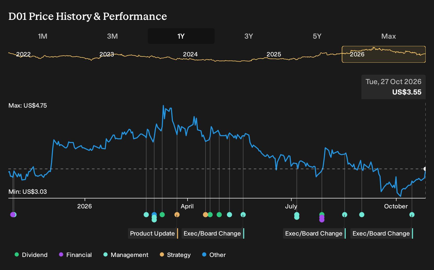Open the 5Y range tab
Viewport: 434px width, 270px height.
coord(317,36)
